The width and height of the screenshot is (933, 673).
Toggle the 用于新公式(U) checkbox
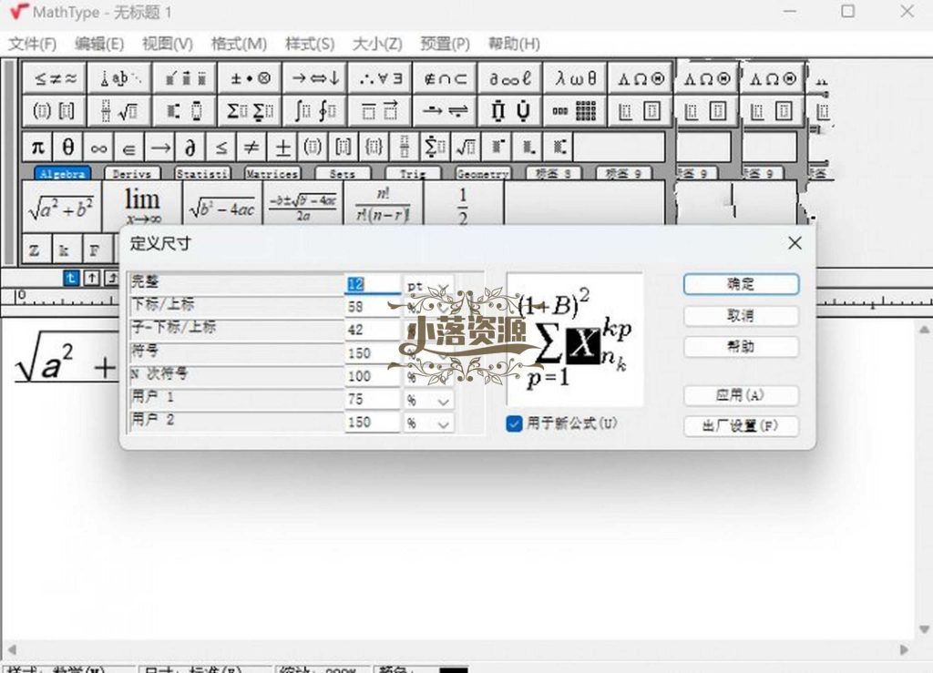(x=514, y=423)
